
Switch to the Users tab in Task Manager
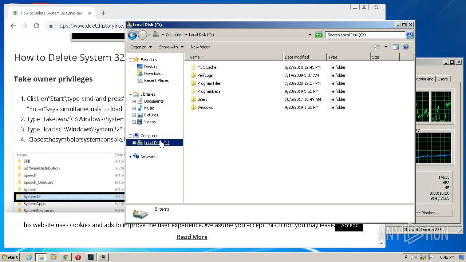point(443,79)
